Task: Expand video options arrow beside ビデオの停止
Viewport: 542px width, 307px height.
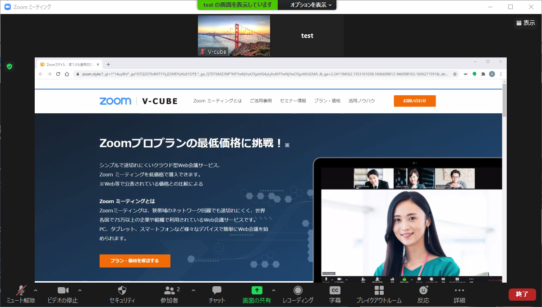Action: click(x=80, y=290)
